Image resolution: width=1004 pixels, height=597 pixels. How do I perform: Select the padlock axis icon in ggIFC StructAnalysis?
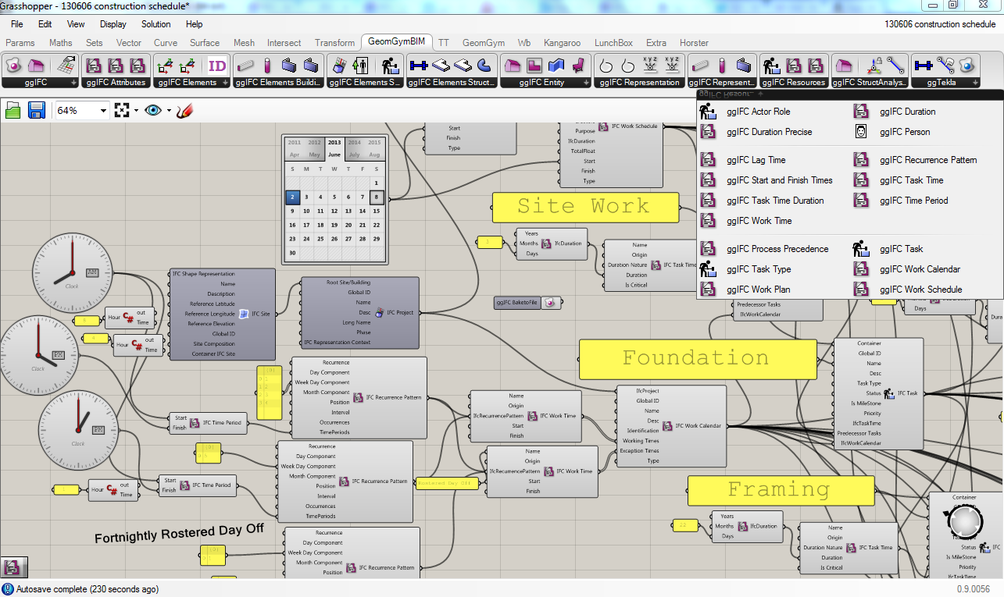tap(875, 66)
